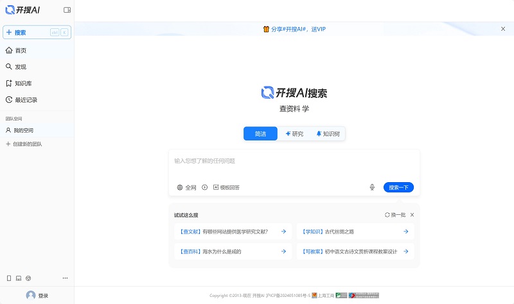Image resolution: width=514 pixels, height=304 pixels.
Task: Click 创建新的团队 to create team
Action: point(24,144)
